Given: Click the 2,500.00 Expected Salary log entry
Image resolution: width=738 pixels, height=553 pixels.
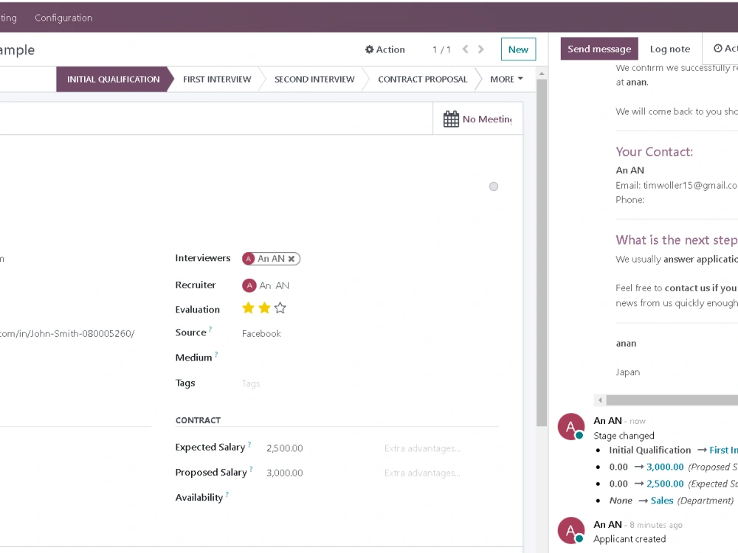Looking at the screenshot, I should (665, 484).
